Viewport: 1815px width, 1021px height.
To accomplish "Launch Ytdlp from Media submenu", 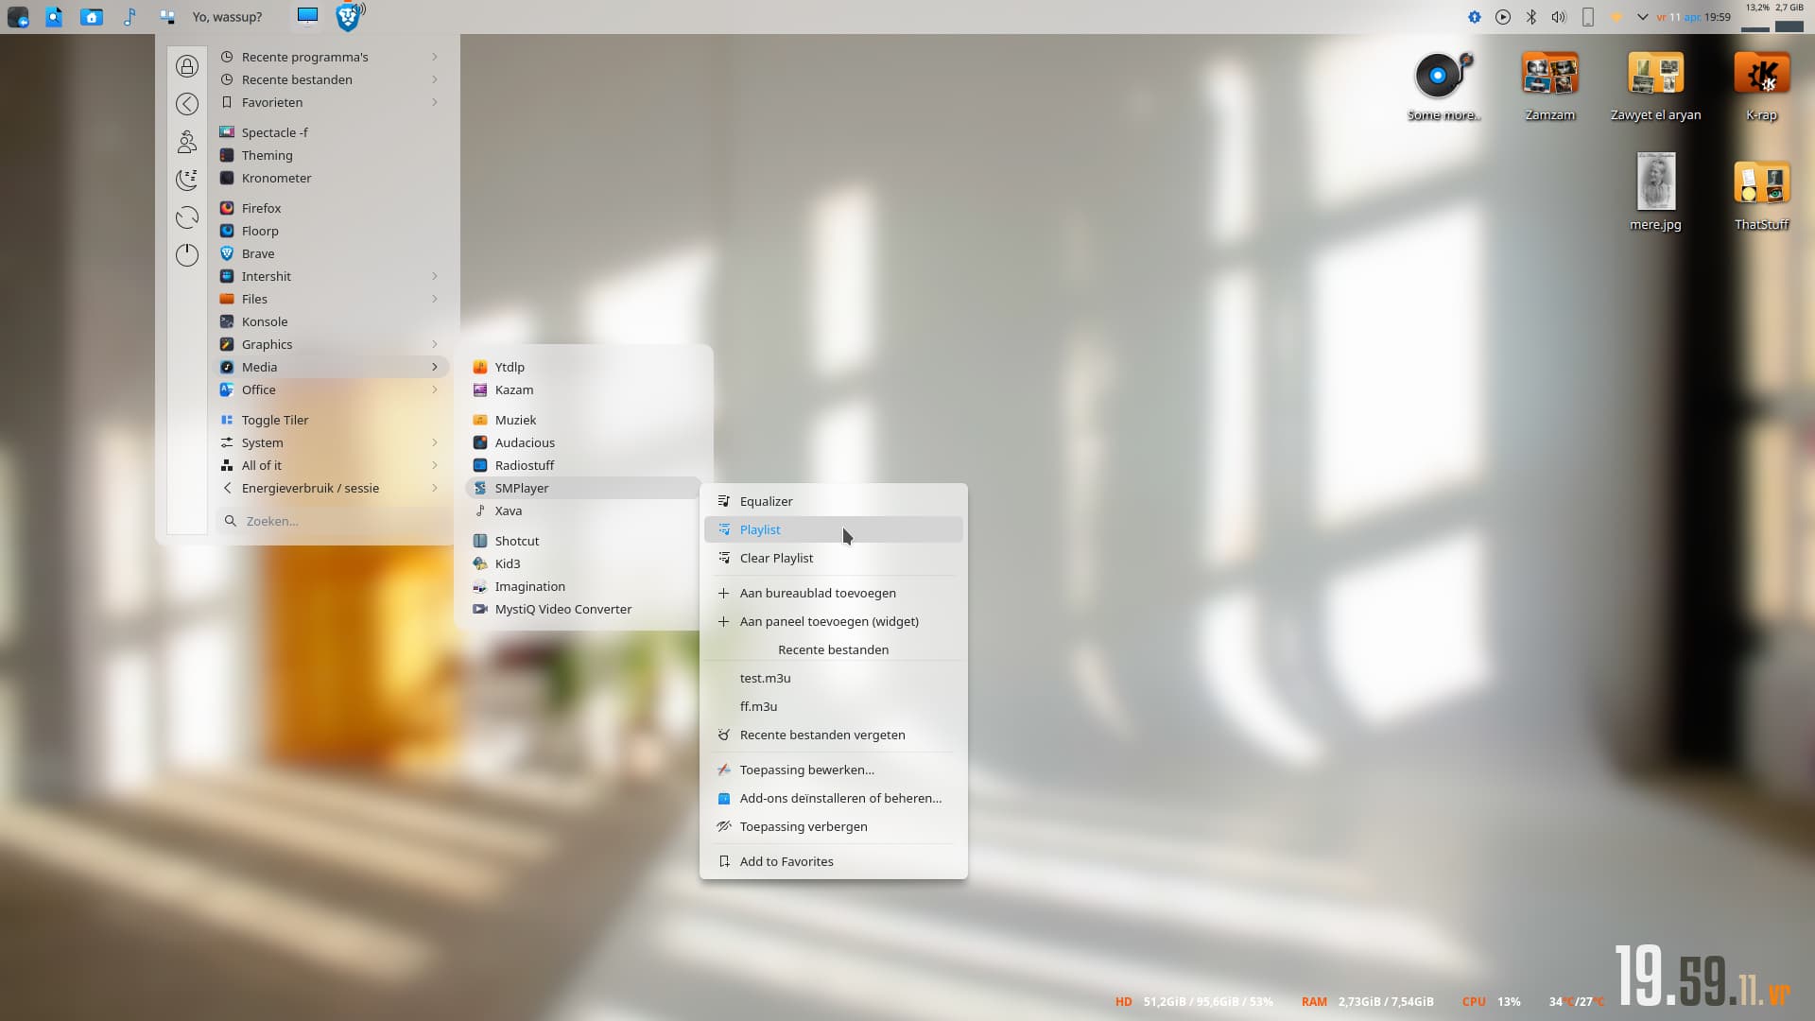I will [x=583, y=367].
